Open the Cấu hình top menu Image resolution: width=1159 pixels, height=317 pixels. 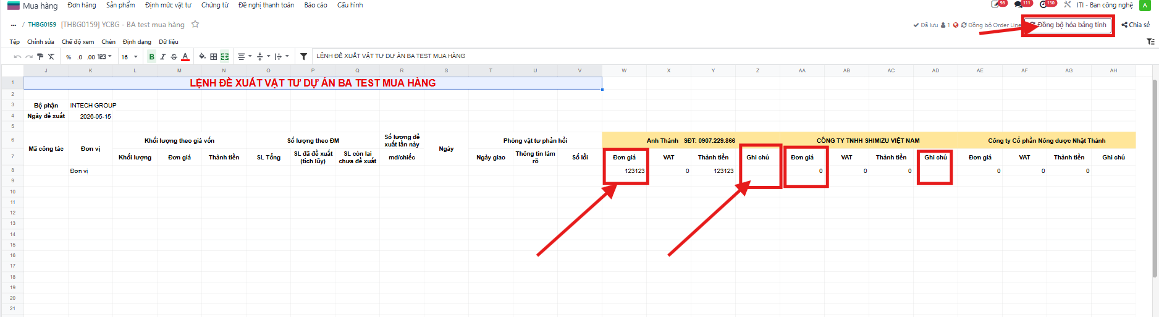[x=350, y=5]
